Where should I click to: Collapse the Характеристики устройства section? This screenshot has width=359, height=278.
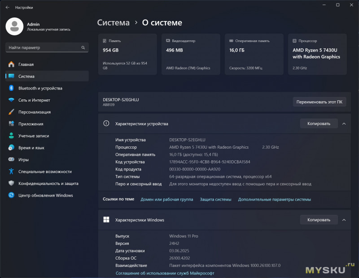344,124
